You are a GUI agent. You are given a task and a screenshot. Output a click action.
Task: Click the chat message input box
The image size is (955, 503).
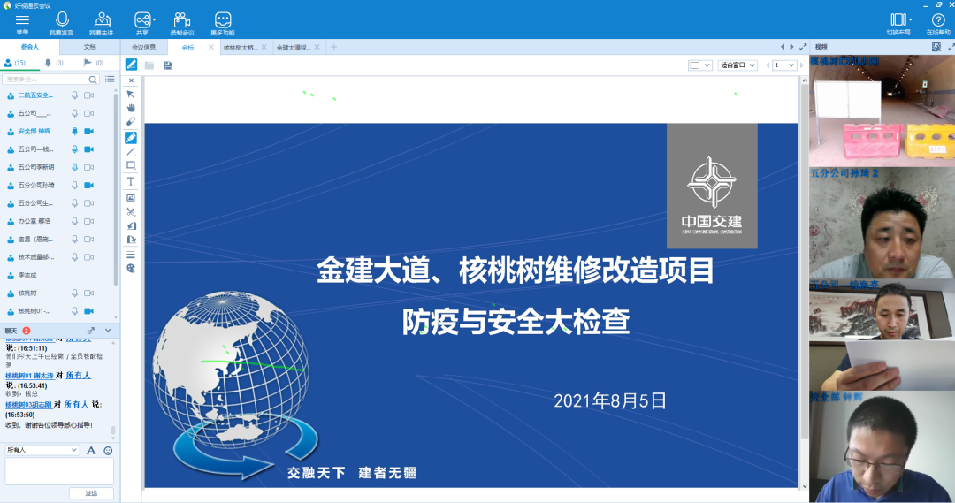[59, 471]
